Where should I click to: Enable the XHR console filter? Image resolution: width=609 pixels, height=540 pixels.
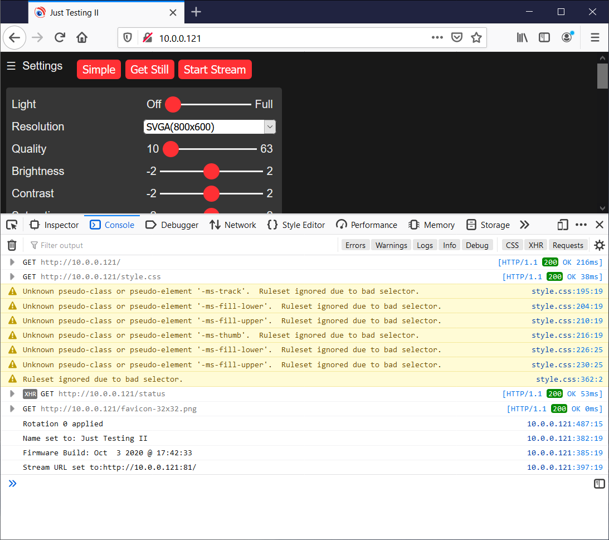(x=535, y=245)
